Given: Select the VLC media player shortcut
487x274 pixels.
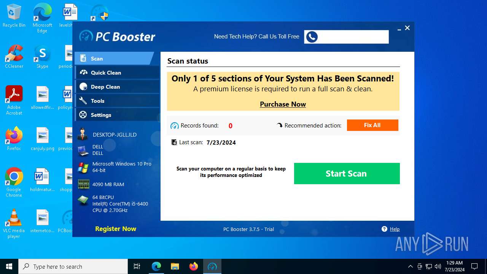Looking at the screenshot, I should [x=14, y=223].
